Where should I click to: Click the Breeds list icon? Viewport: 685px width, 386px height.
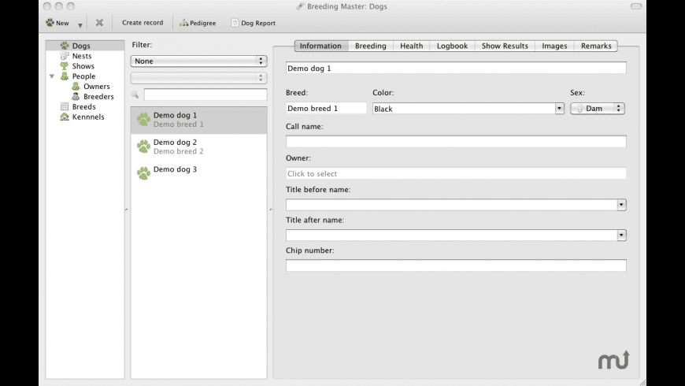coord(65,106)
